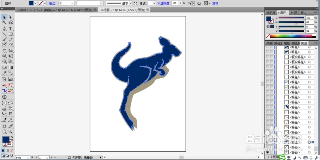The height and width of the screenshot is (160, 320).
Task: Select the Pencil tool
Action: pyautogui.click(x=11, y=39)
